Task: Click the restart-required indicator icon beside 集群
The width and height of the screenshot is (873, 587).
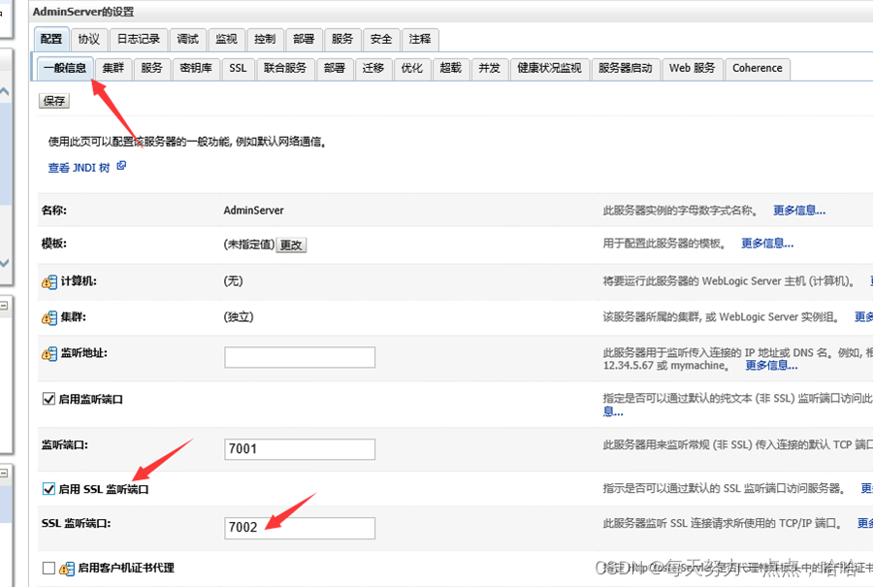Action: tap(48, 317)
